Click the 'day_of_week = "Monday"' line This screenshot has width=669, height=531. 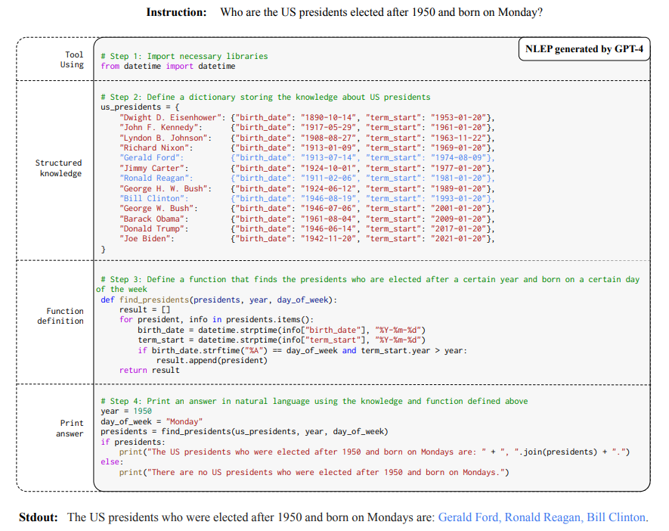pyautogui.click(x=151, y=421)
